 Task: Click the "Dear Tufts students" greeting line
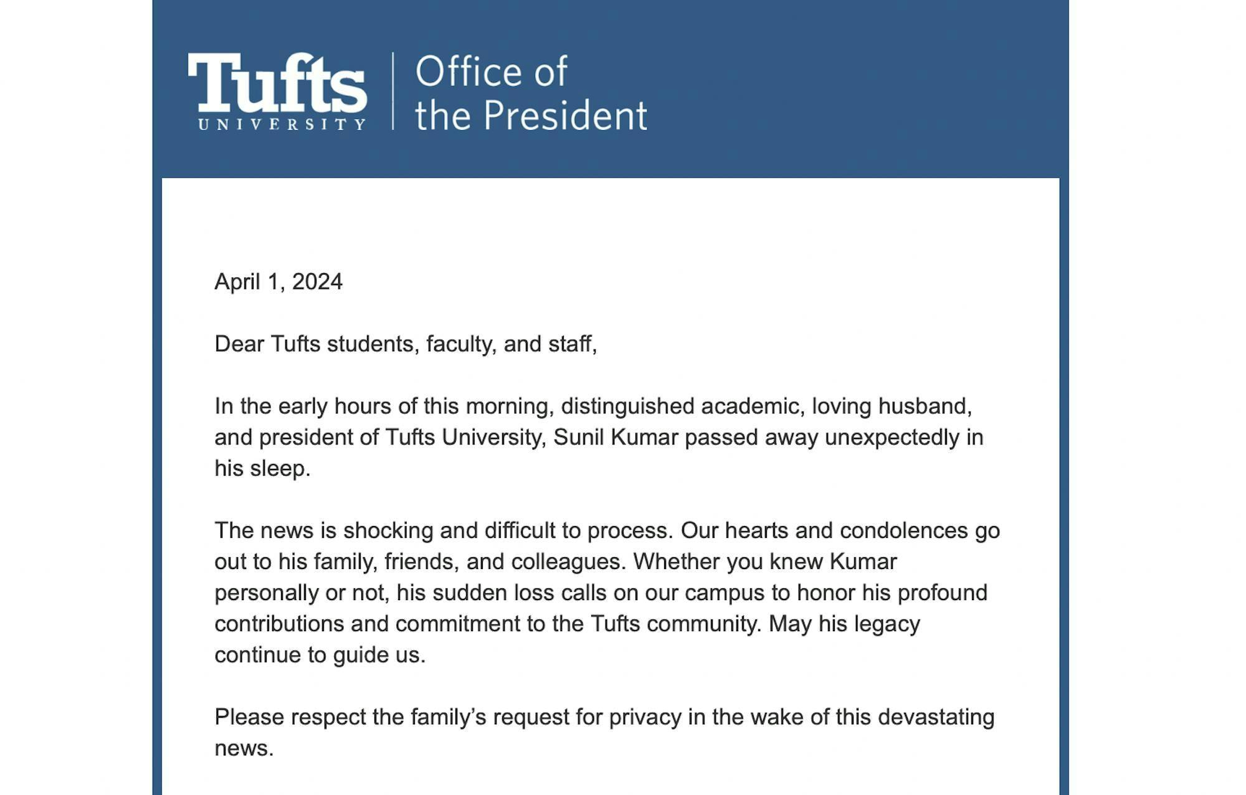(406, 344)
